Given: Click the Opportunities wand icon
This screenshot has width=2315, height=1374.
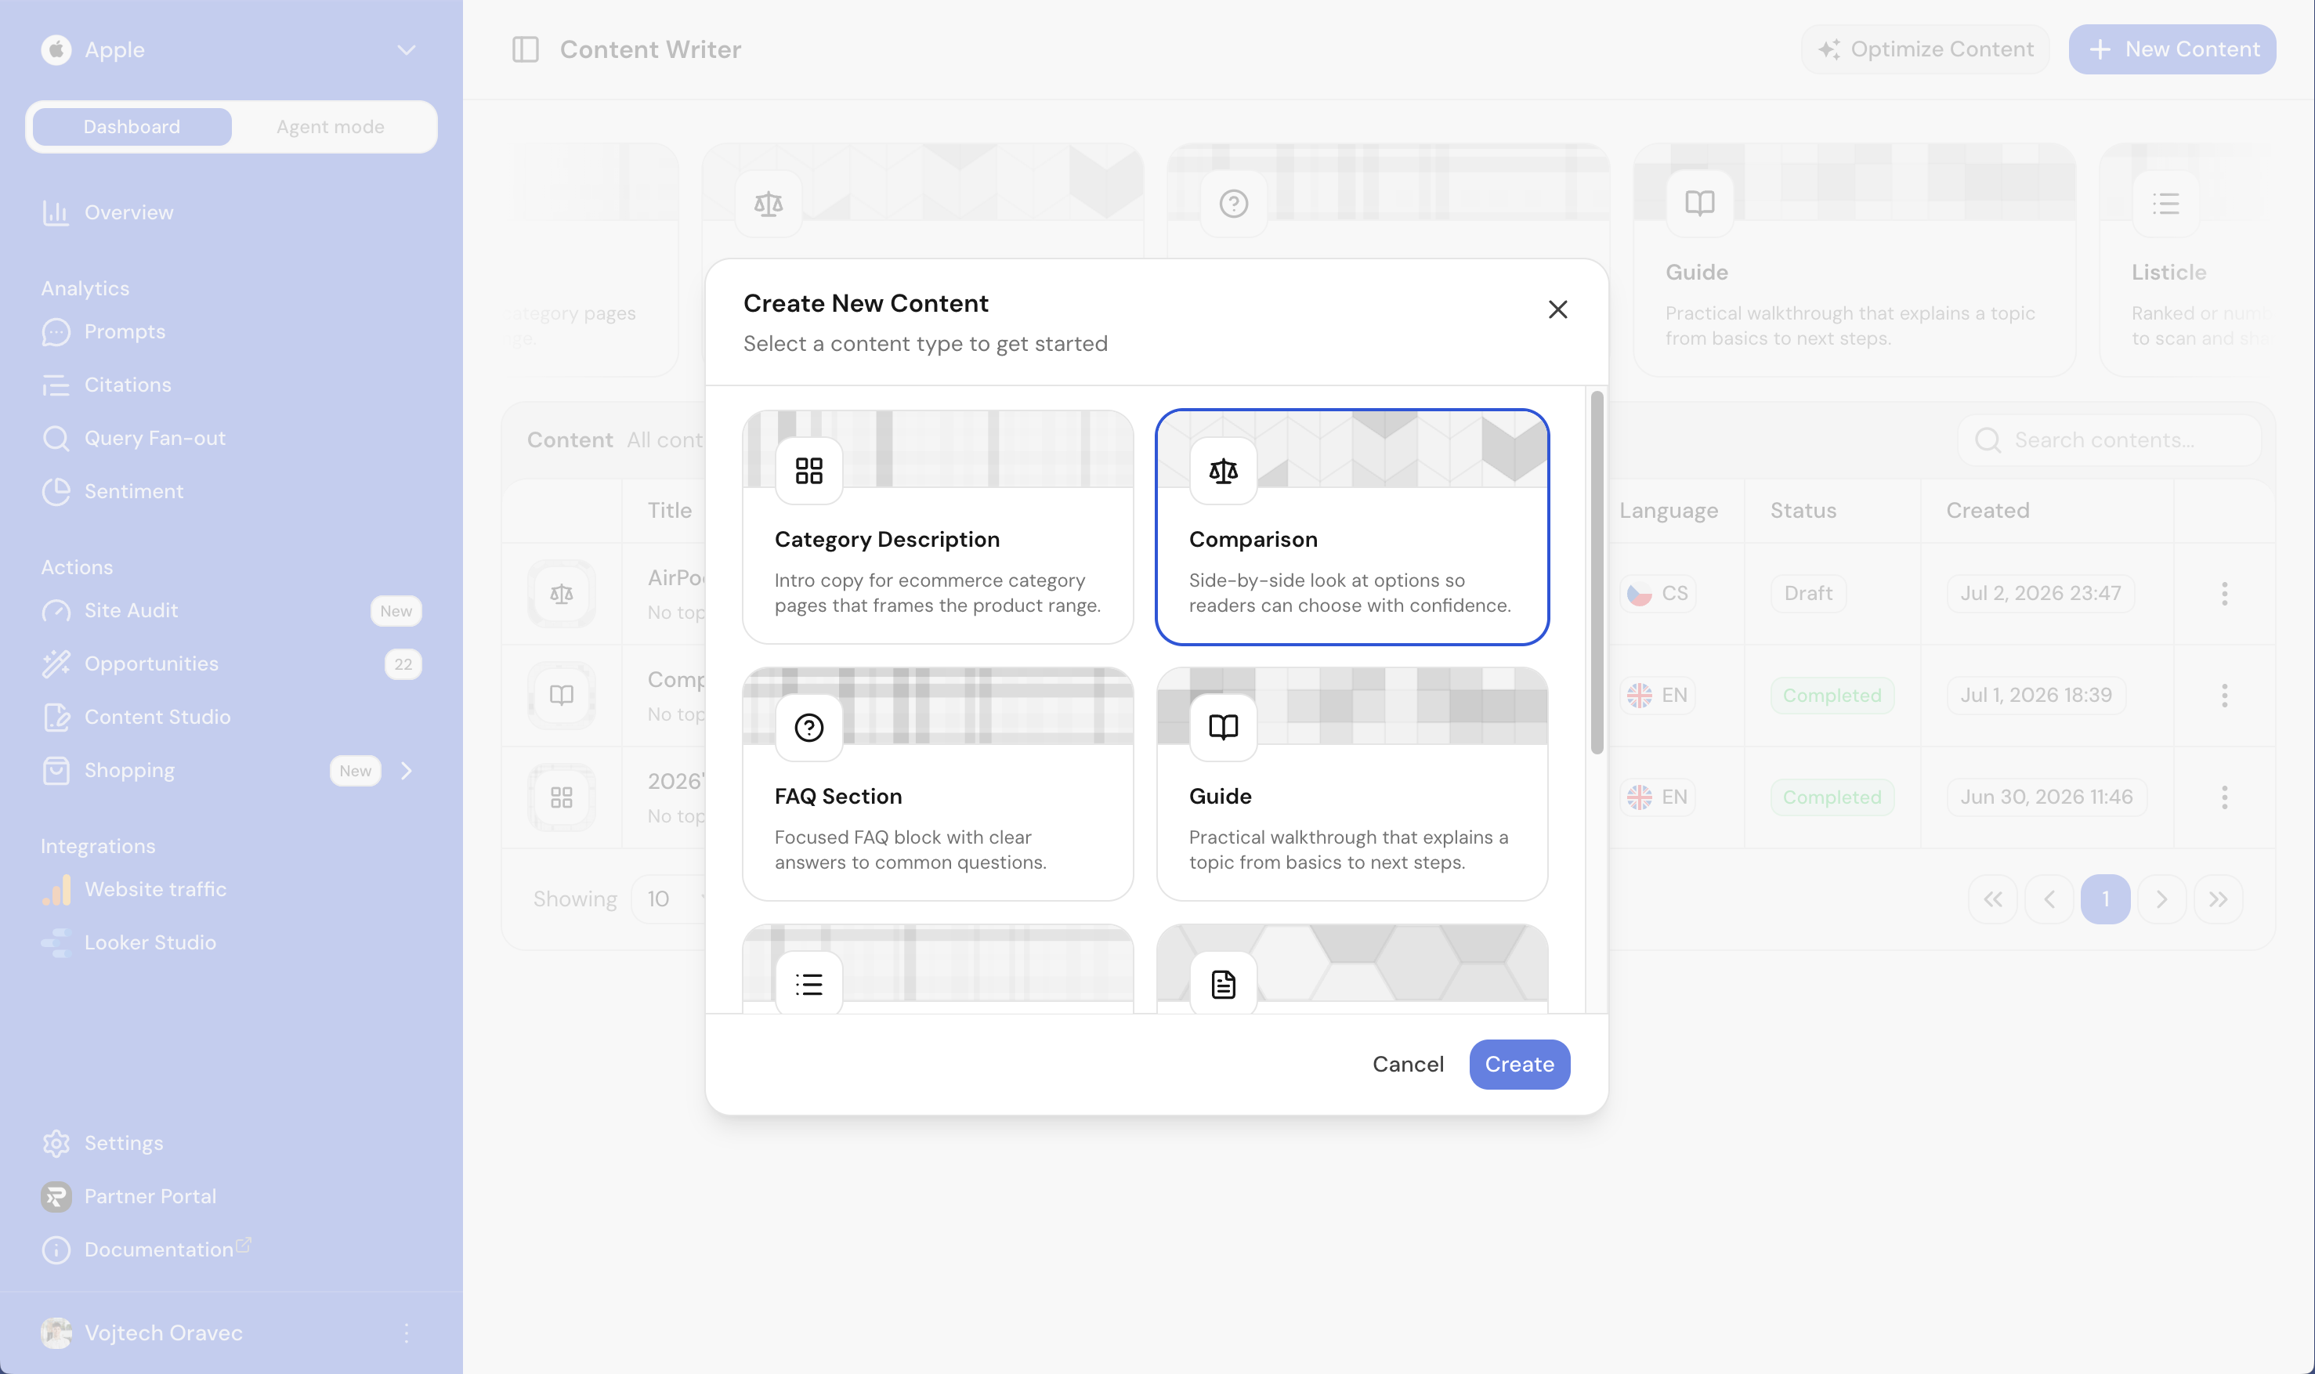Looking at the screenshot, I should click(x=56, y=663).
